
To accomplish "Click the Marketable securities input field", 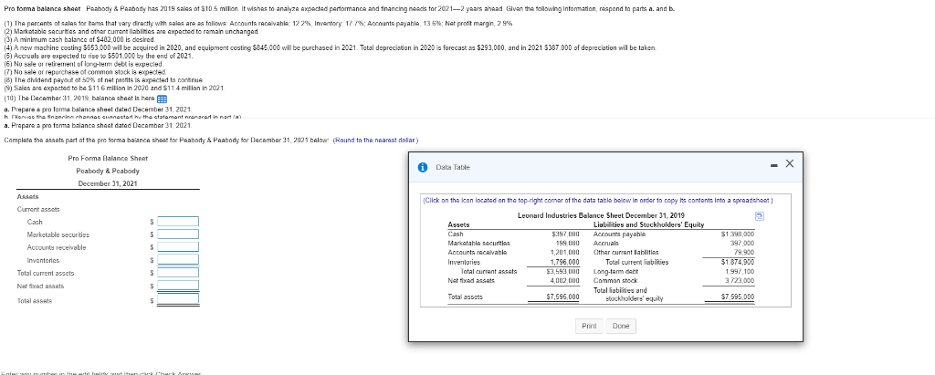I will coord(178,234).
